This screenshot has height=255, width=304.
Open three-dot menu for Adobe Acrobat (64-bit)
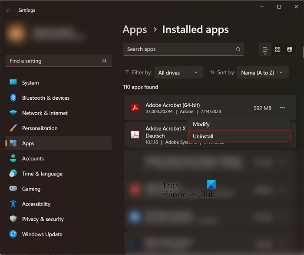[282, 108]
